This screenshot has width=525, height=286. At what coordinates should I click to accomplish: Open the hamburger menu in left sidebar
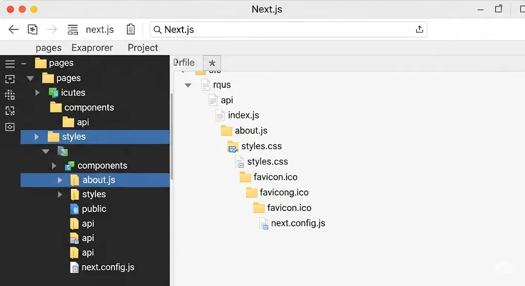coord(10,63)
